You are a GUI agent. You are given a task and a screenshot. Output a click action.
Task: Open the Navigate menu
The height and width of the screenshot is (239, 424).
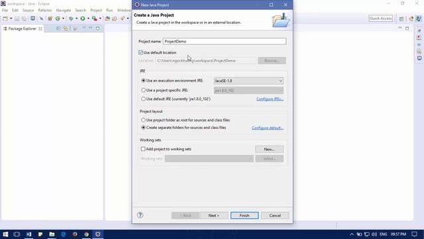click(64, 11)
